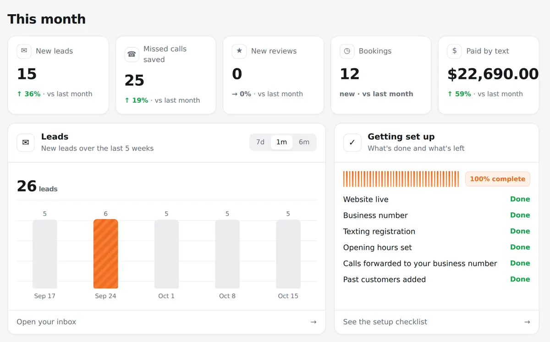Click the envelope icon on New leads card
The image size is (550, 342).
(24, 51)
